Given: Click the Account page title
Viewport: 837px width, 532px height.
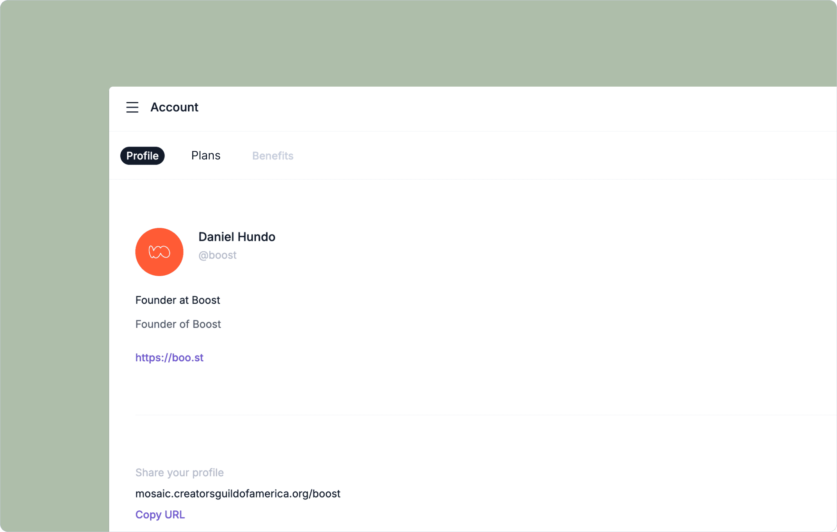Looking at the screenshot, I should click(174, 108).
